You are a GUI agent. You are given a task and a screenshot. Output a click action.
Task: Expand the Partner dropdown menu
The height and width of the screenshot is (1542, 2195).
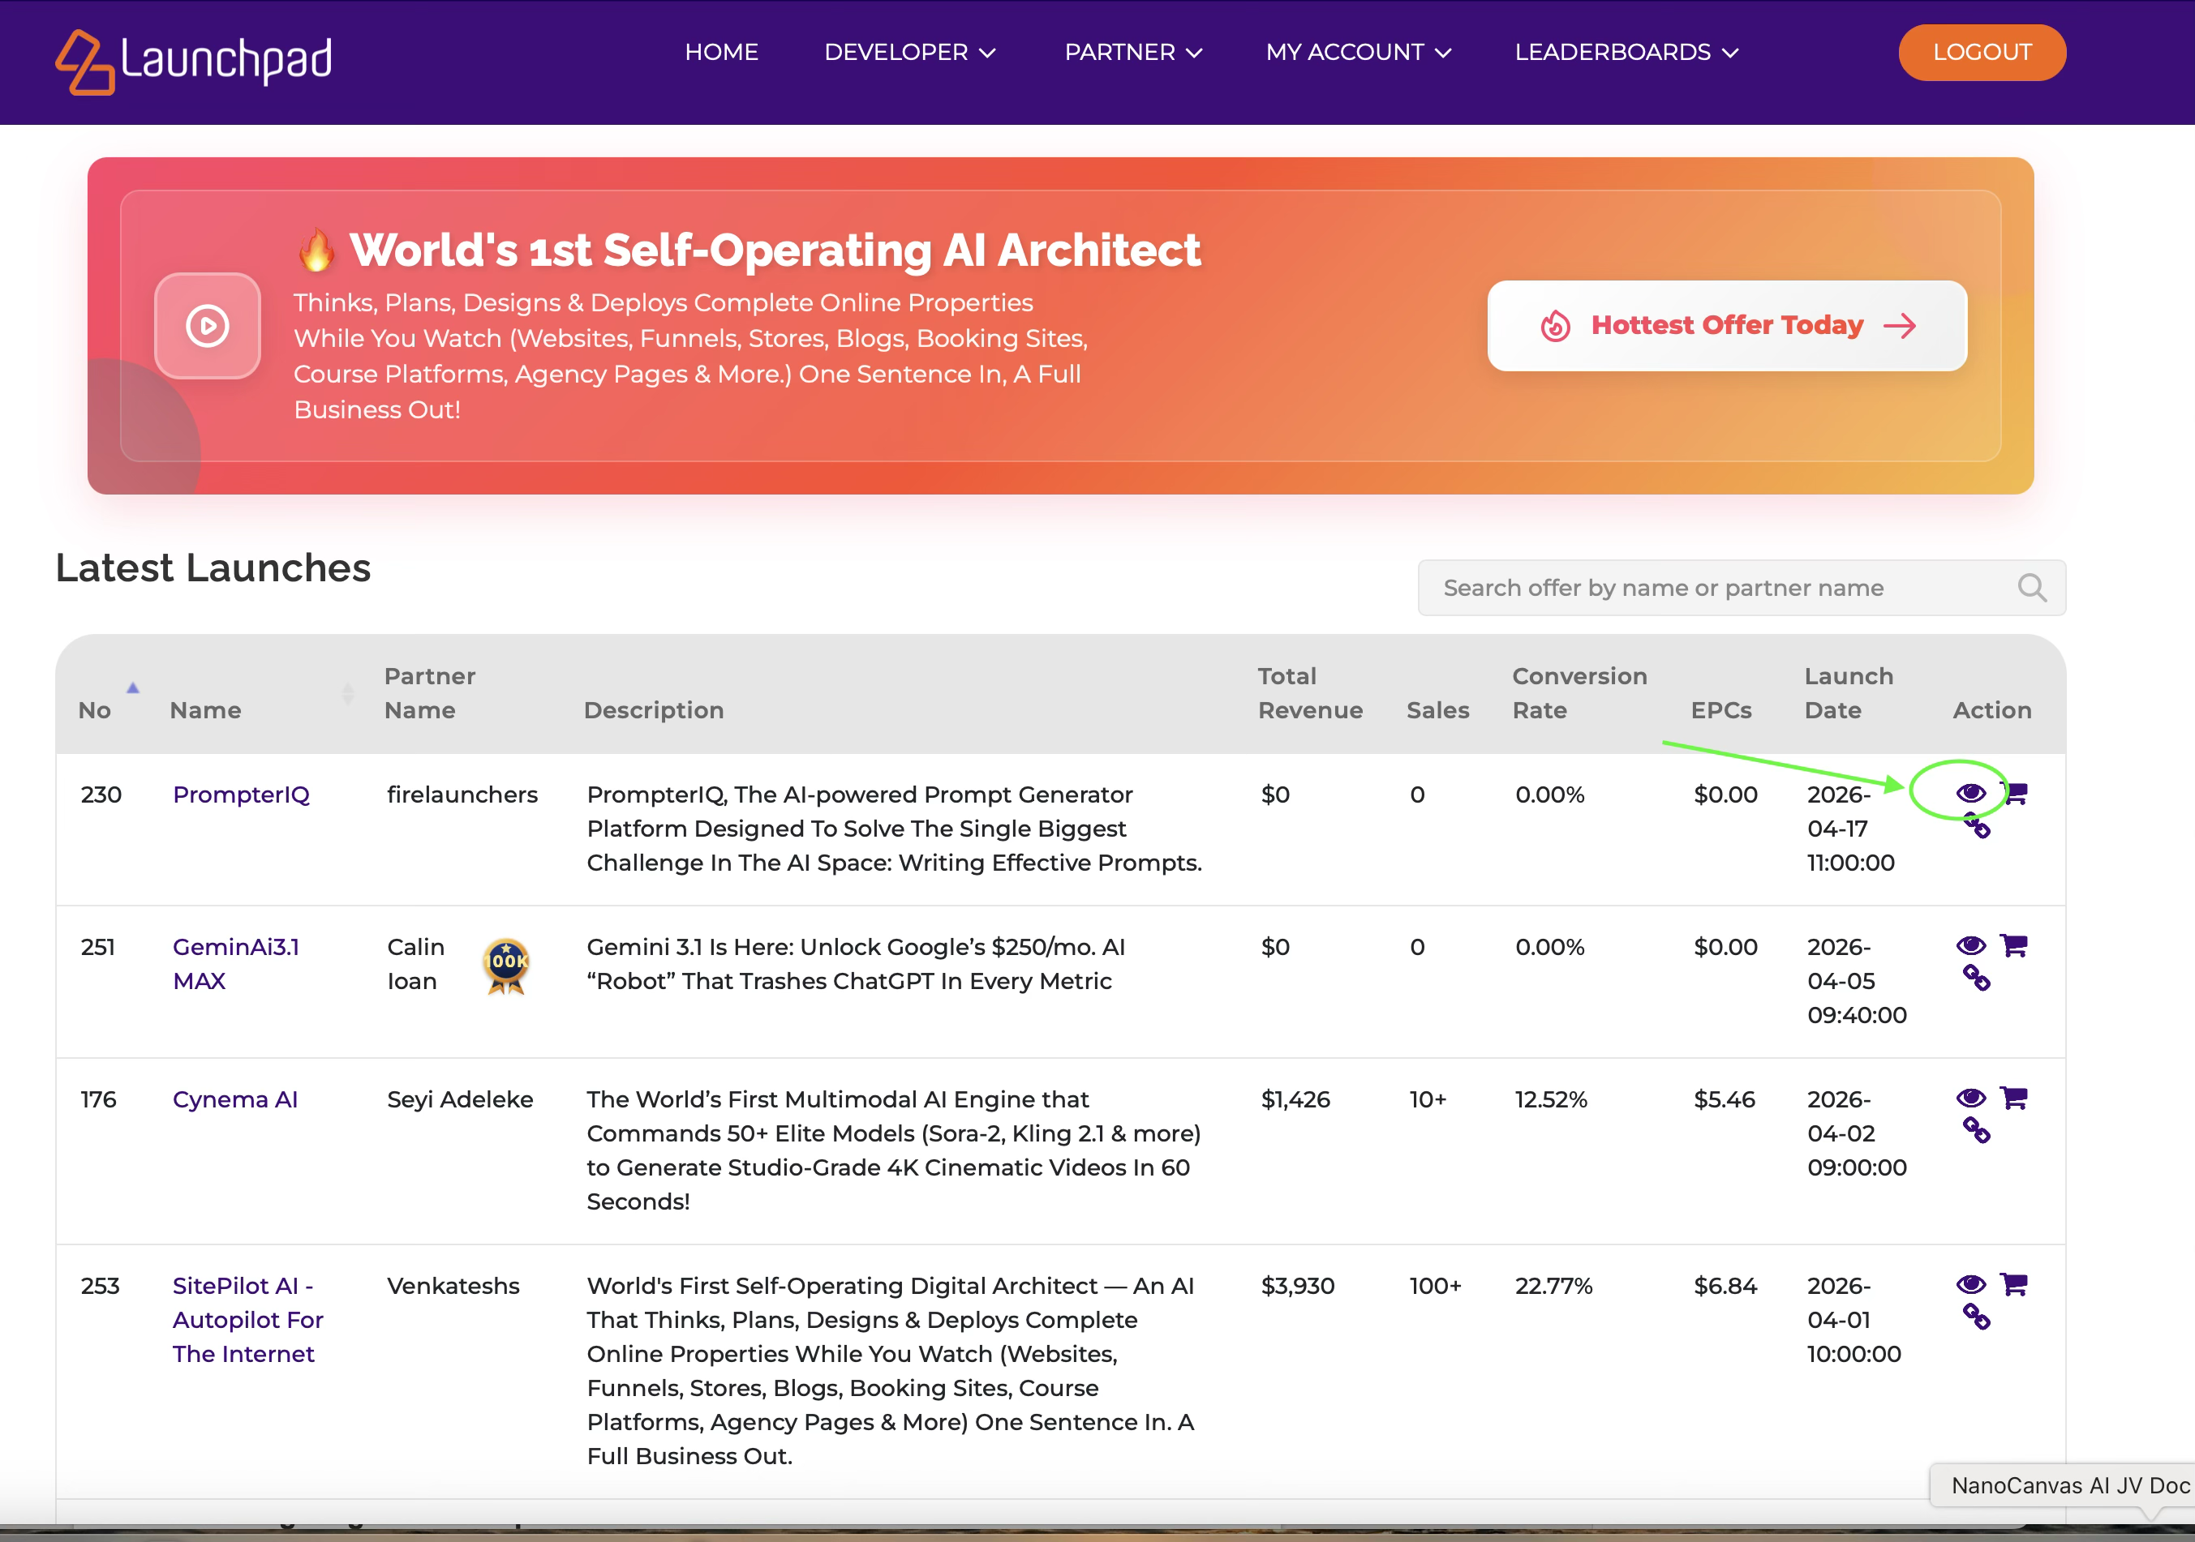tap(1133, 53)
